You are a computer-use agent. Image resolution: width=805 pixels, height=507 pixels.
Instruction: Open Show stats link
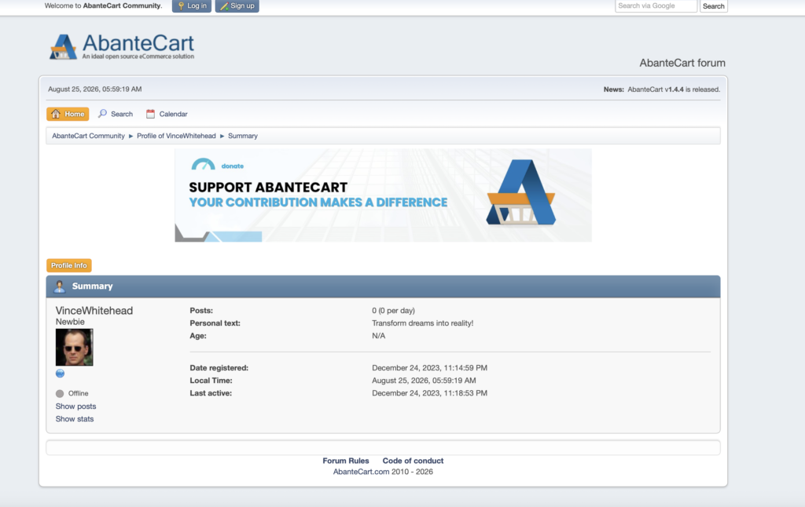point(75,419)
